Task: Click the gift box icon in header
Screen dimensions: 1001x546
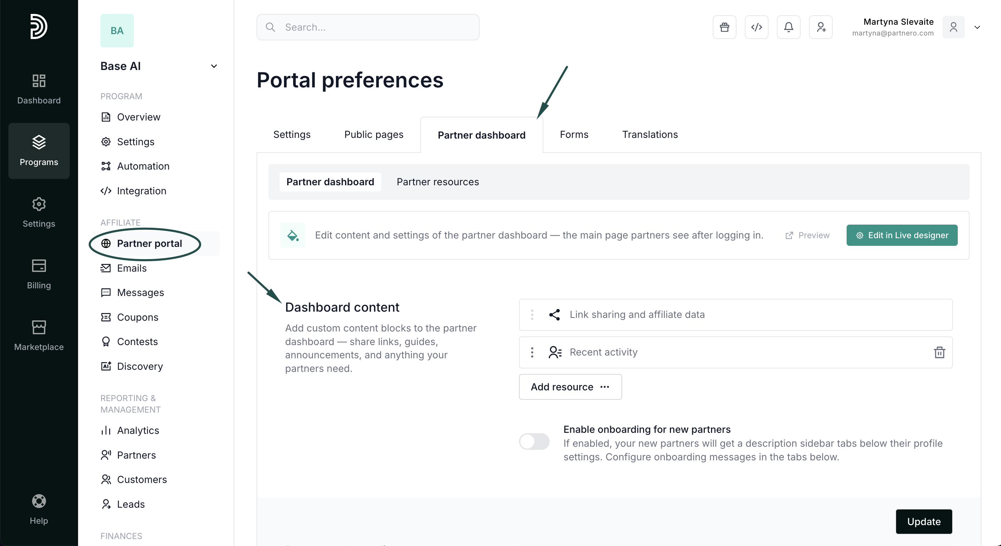Action: click(x=724, y=27)
